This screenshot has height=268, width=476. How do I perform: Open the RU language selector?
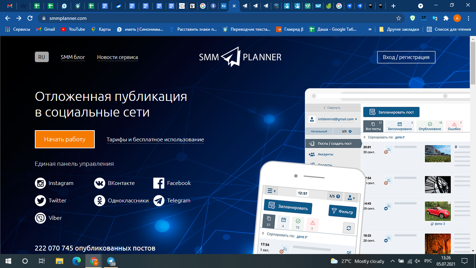tap(42, 57)
